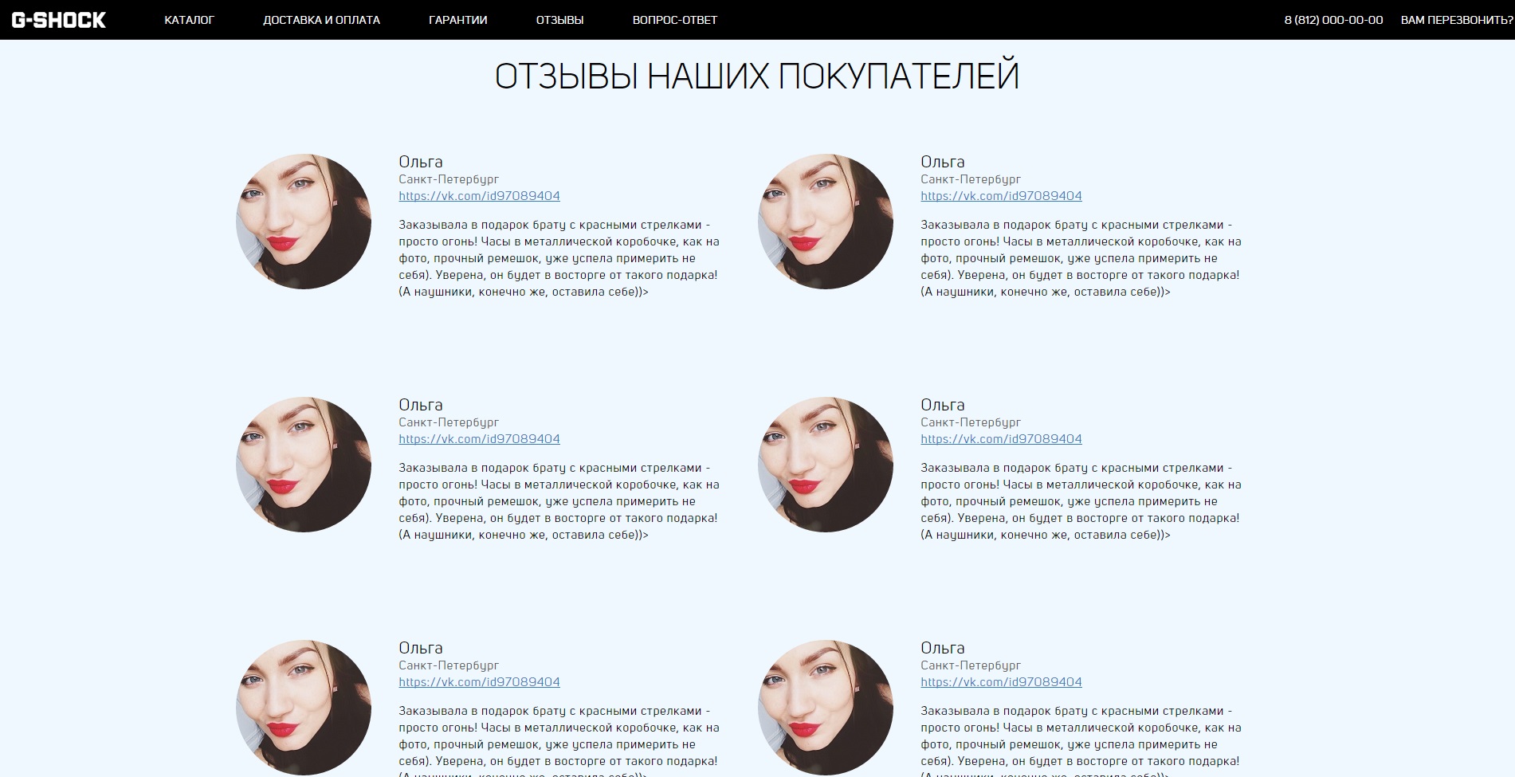
Task: Select ОТЗЫВЫ in the navigation bar
Action: pos(559,20)
